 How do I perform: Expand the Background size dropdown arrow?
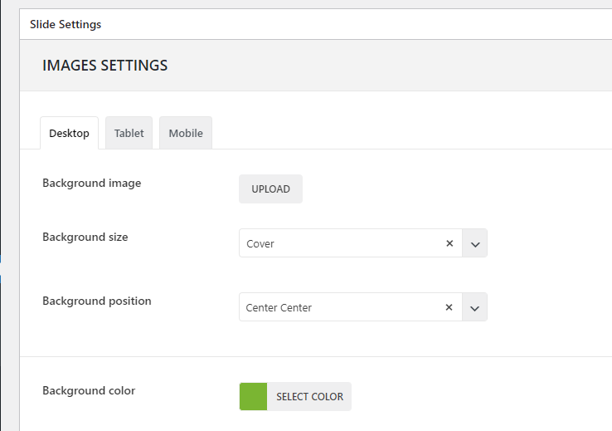coord(475,244)
